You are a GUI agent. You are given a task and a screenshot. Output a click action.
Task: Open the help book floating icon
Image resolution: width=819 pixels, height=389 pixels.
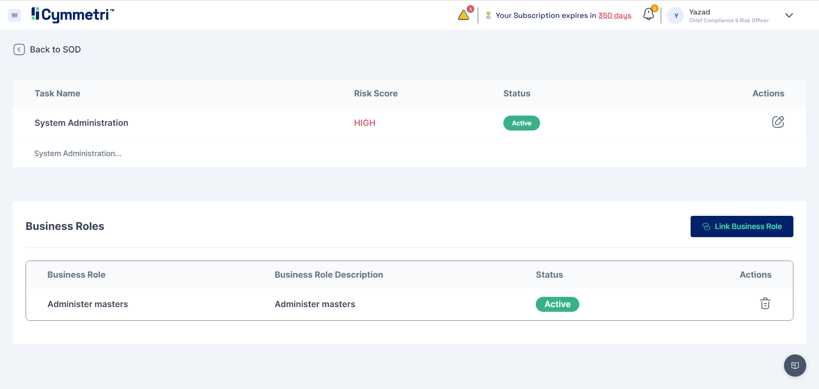[795, 366]
